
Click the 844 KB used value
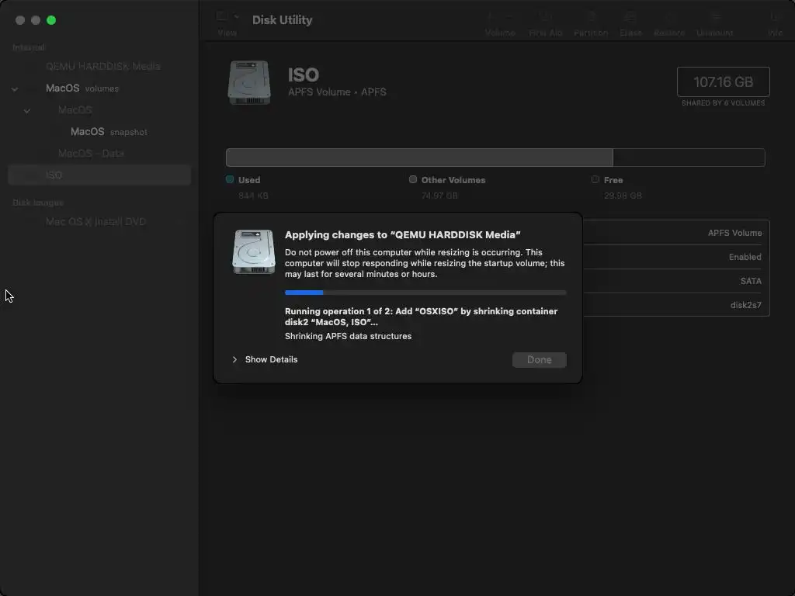pos(253,196)
